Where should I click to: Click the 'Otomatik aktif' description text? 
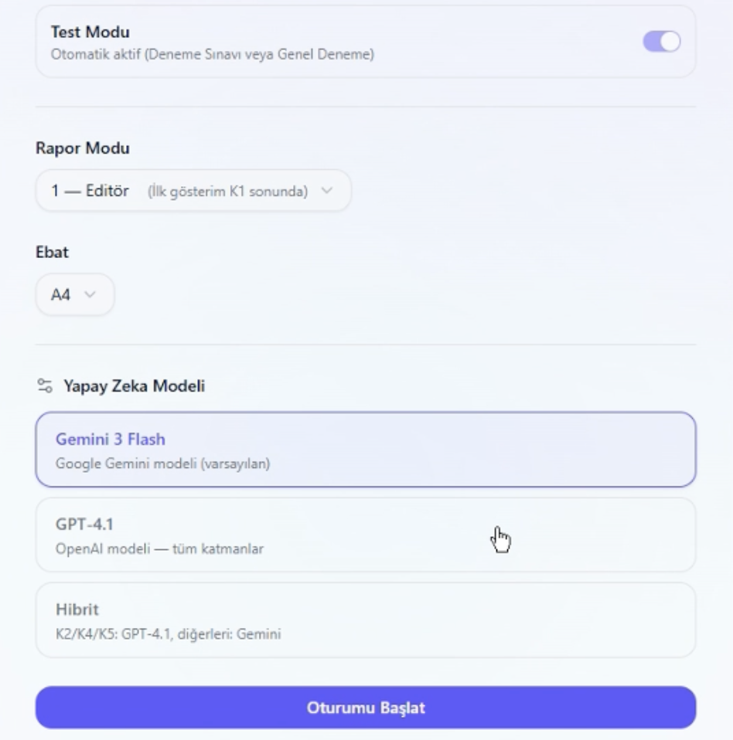(212, 55)
